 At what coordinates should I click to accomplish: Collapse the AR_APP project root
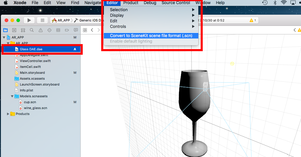(4, 37)
